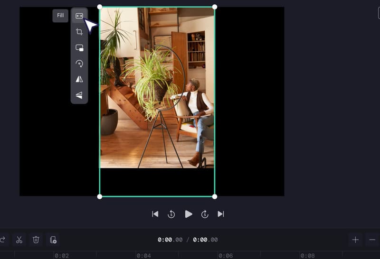Flip the video horizontally
Viewport: 380px width, 259px height.
[x=79, y=79]
